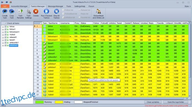Click the TaskName column header
Image resolution: width=192 pixels, height=107 pixels.
[x=53, y=23]
